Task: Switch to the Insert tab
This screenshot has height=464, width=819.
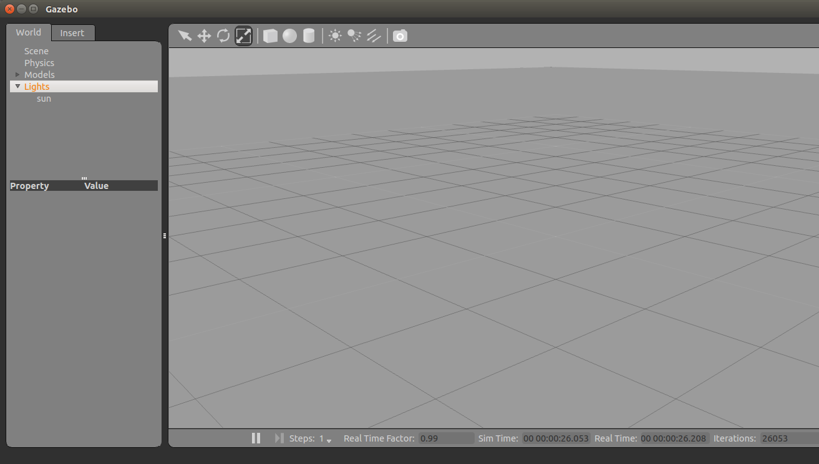Action: [72, 33]
